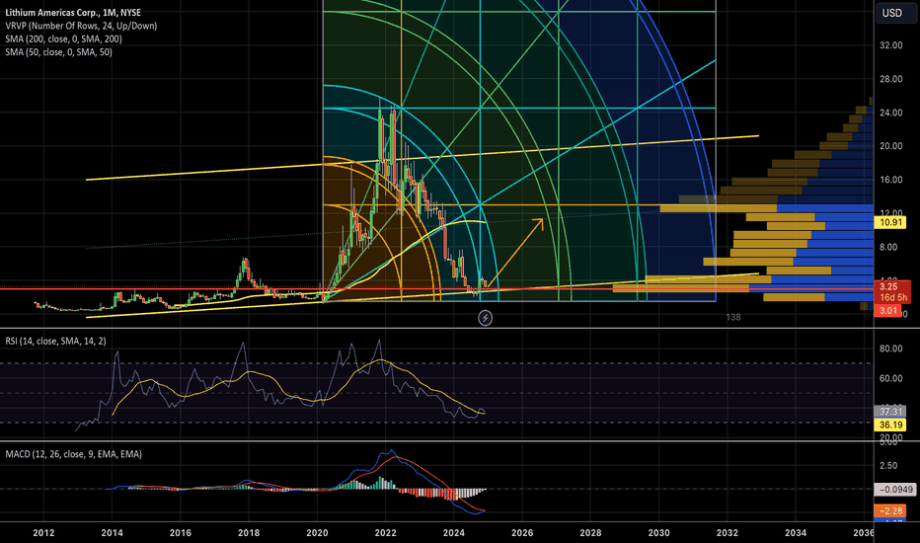The height and width of the screenshot is (543, 920).
Task: Select the RSI indicator legend
Action: [55, 341]
